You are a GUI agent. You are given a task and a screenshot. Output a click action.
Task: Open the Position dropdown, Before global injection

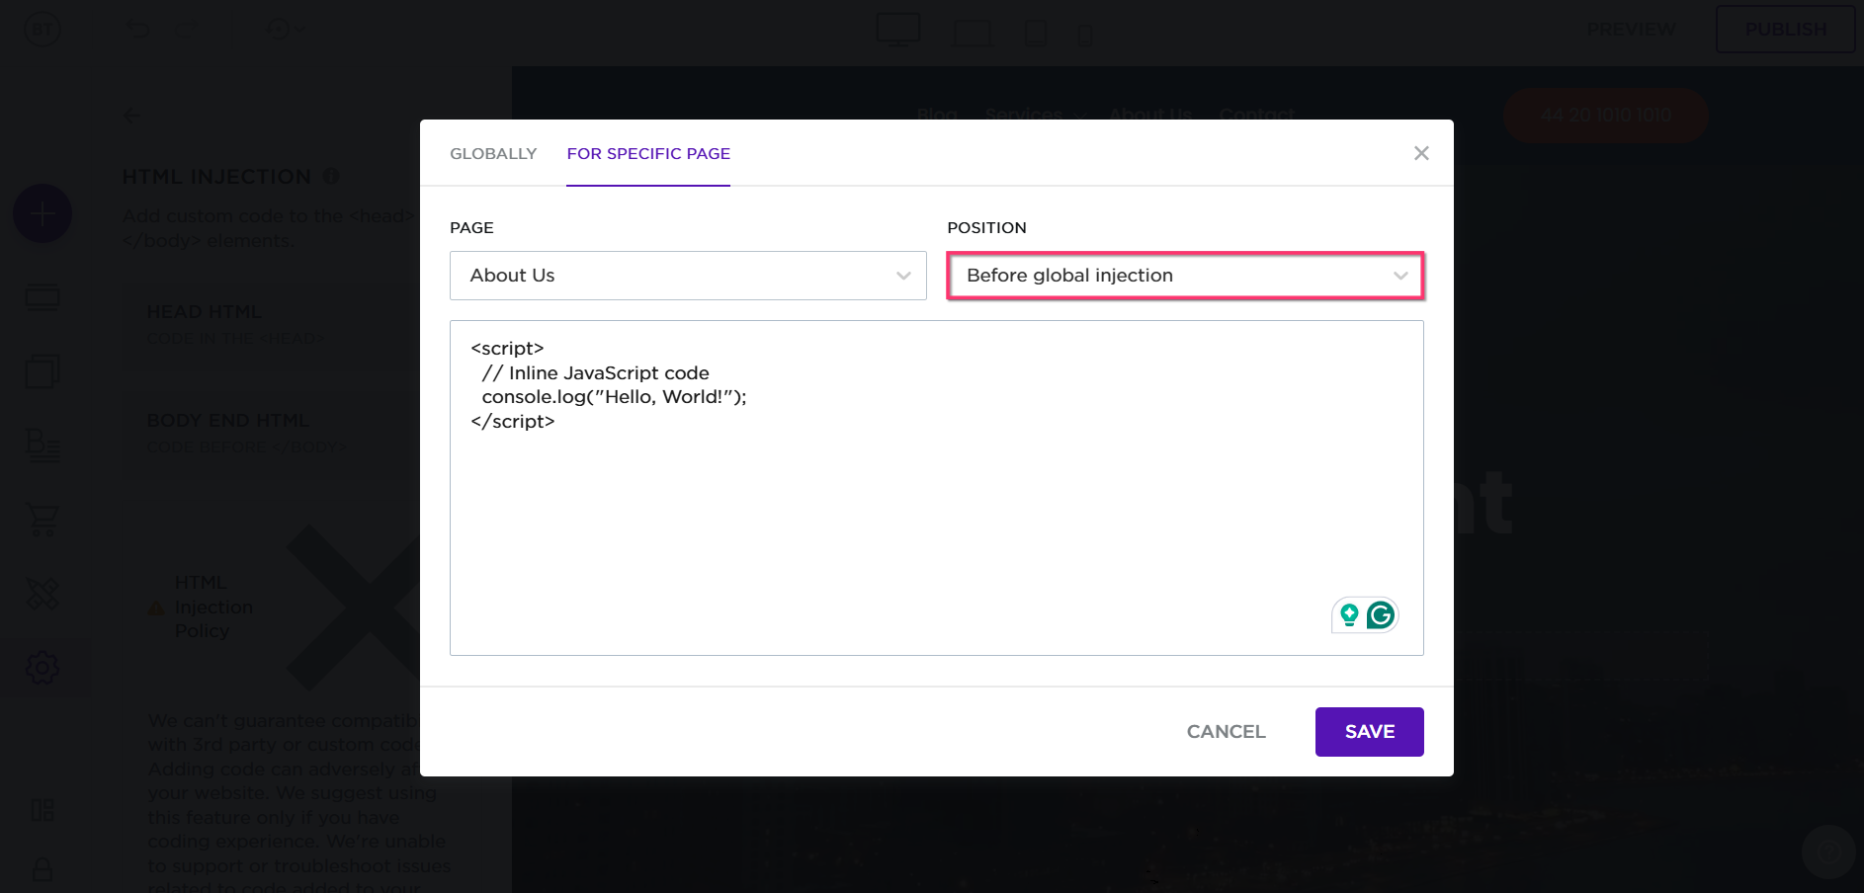click(1185, 276)
